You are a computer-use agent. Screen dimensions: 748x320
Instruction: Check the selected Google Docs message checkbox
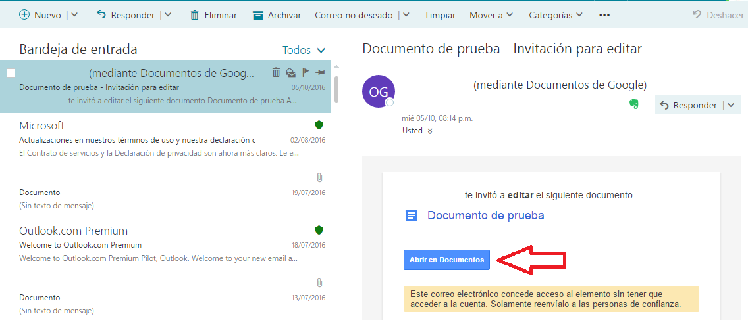pyautogui.click(x=11, y=73)
